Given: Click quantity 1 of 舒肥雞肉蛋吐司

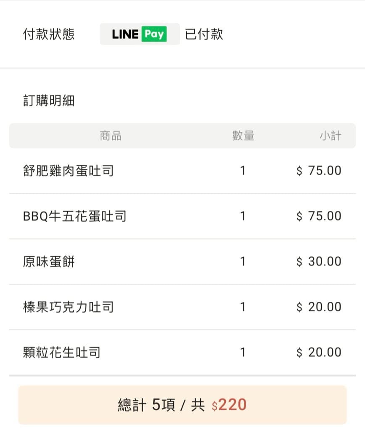Looking at the screenshot, I should coord(243,170).
